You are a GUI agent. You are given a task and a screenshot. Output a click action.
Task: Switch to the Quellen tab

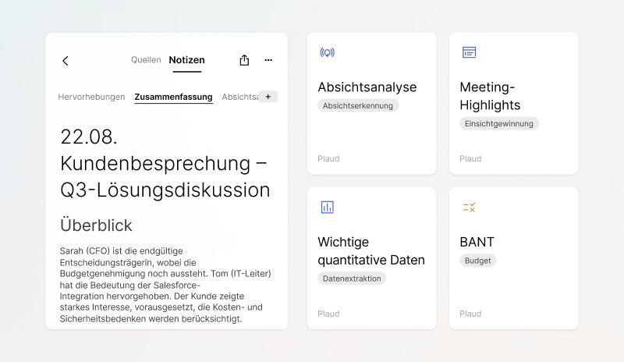click(x=146, y=60)
